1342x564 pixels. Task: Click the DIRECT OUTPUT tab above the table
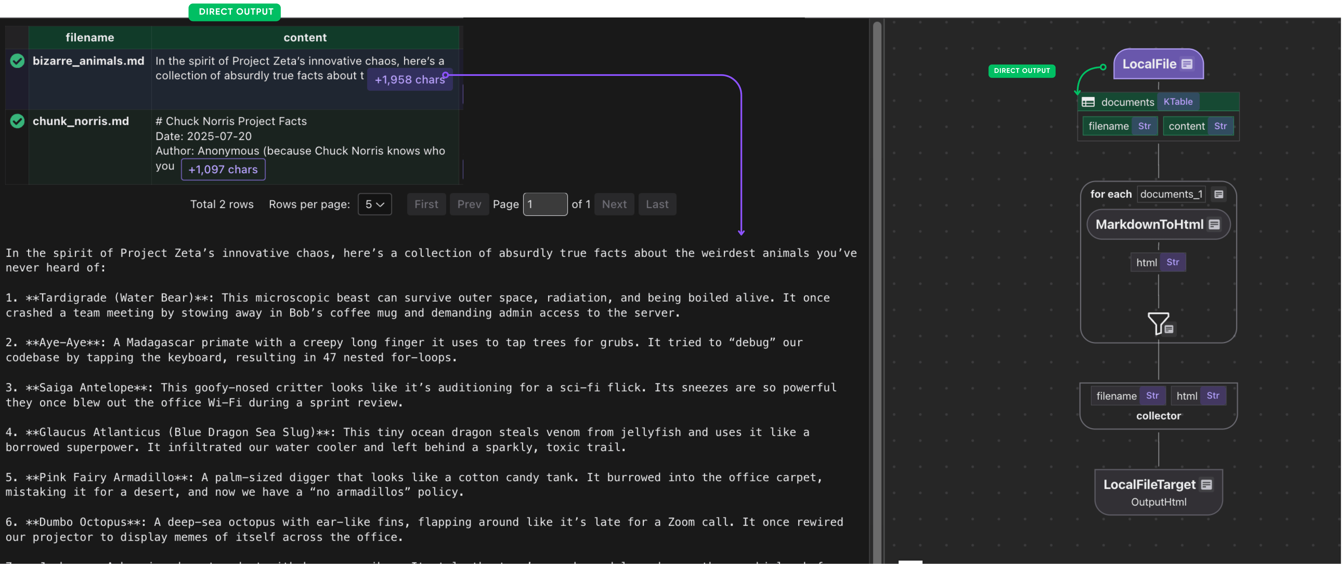(235, 11)
